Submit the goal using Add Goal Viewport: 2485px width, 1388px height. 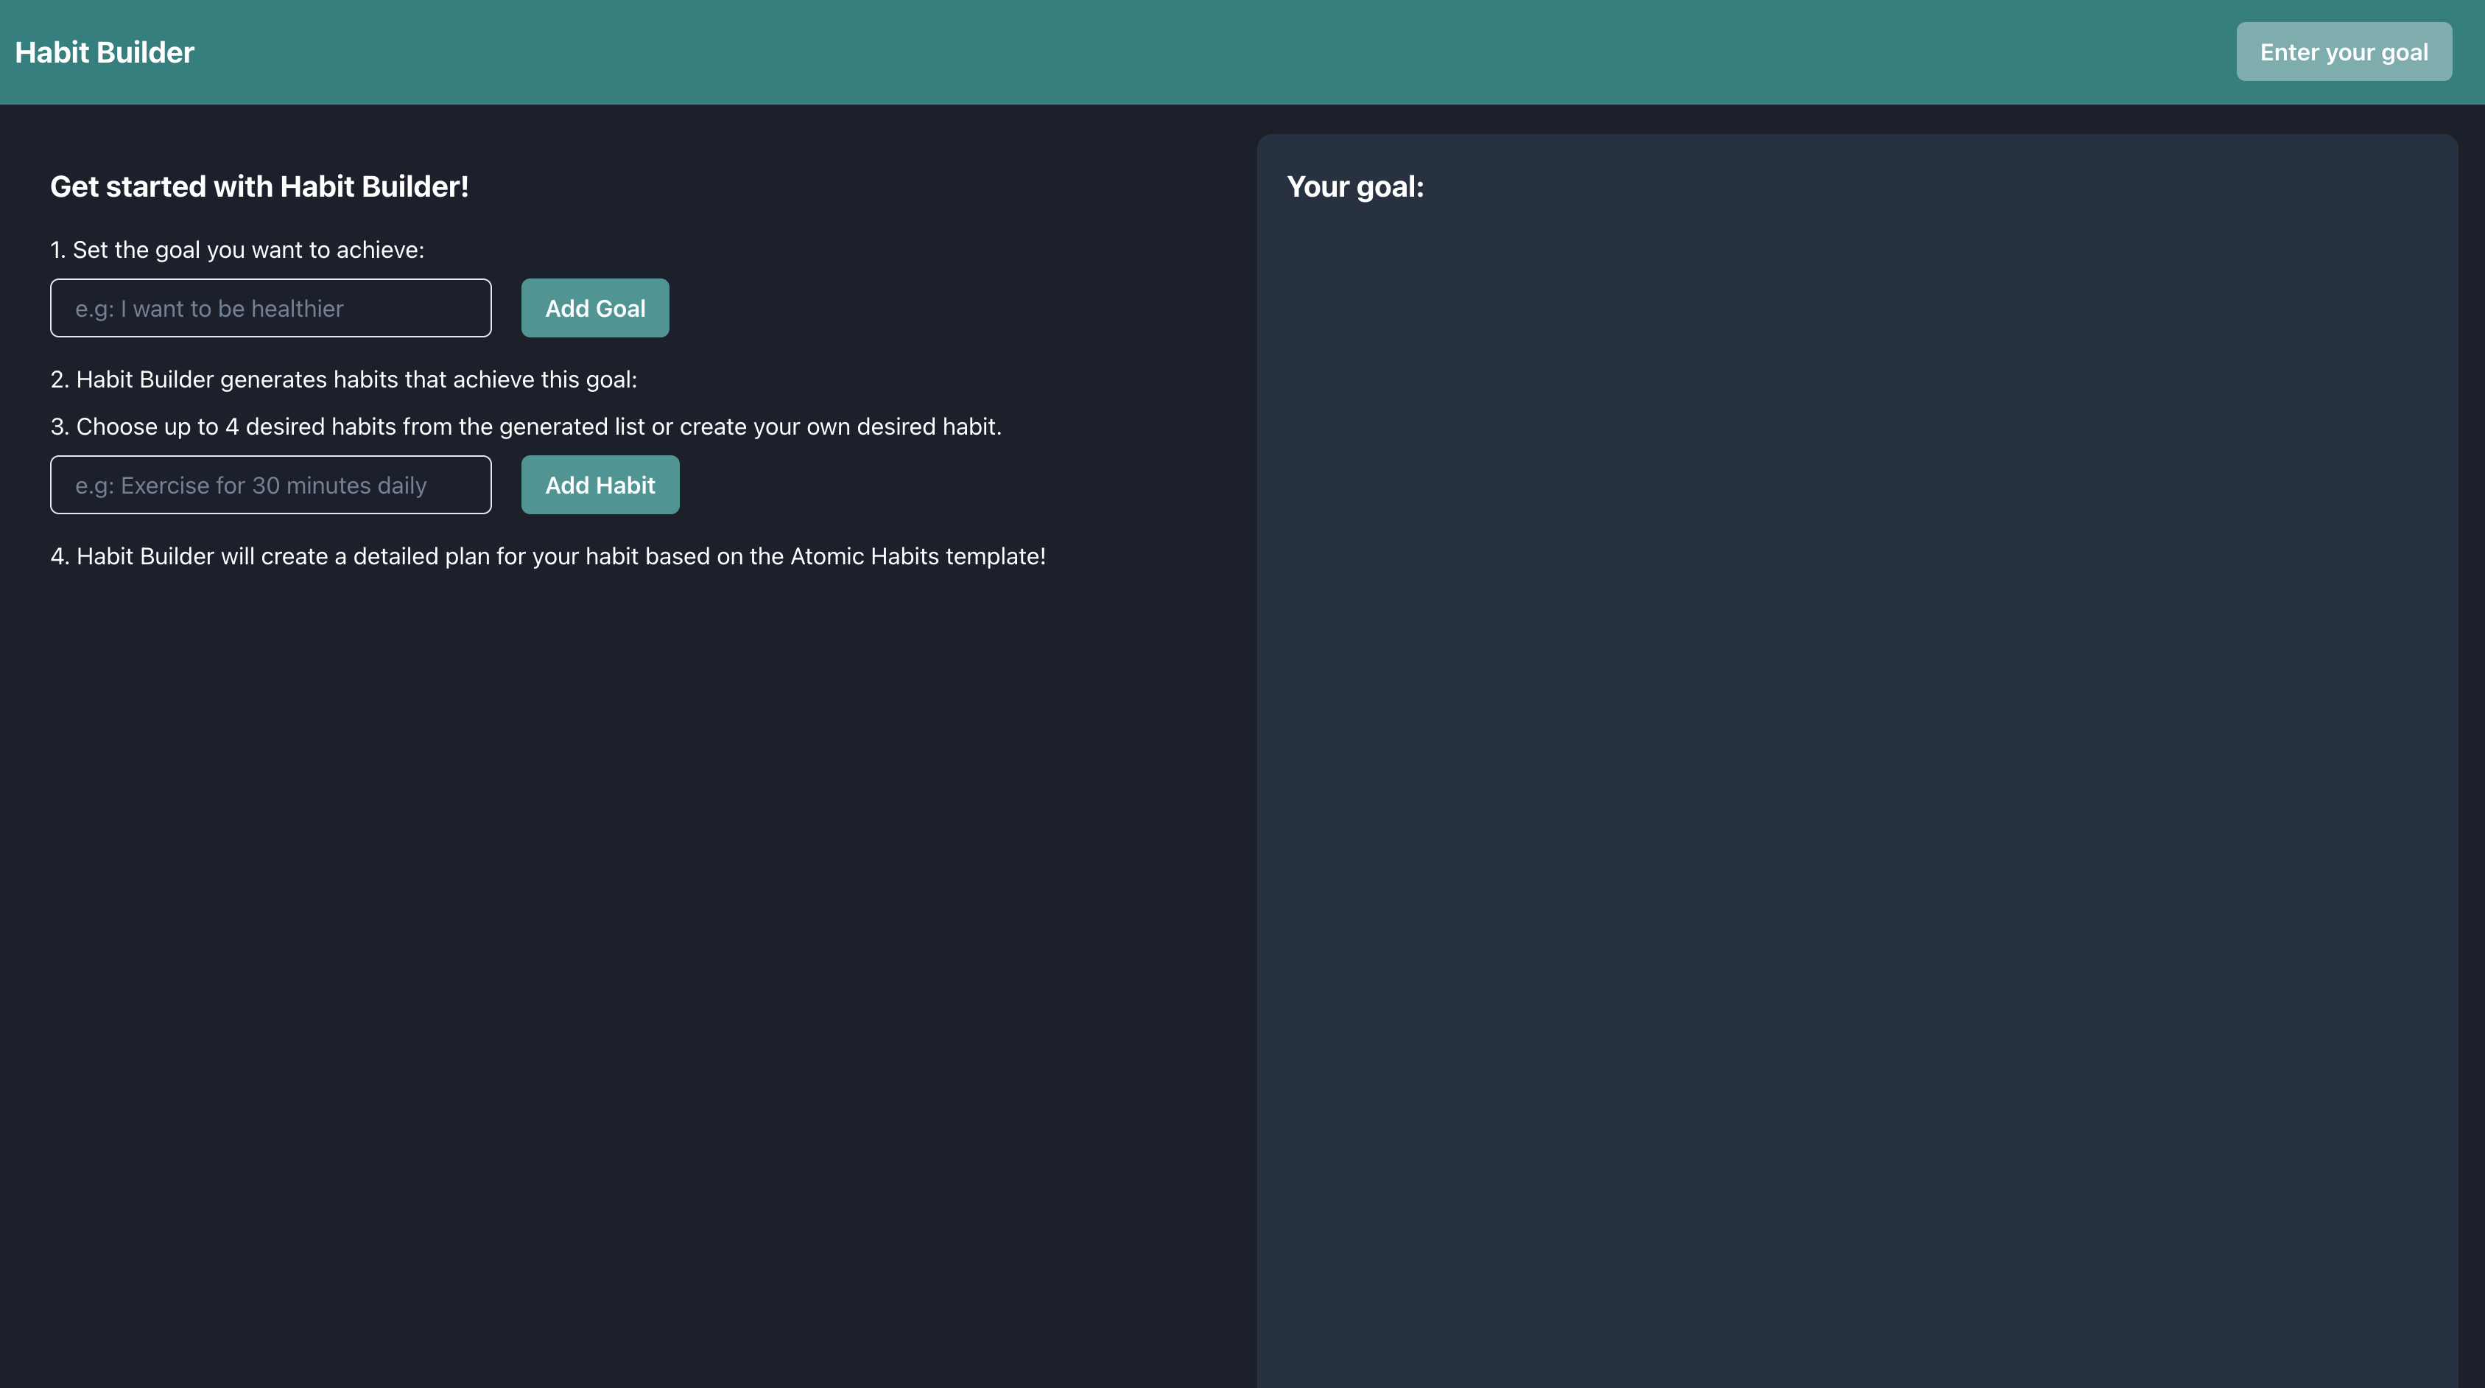point(594,308)
